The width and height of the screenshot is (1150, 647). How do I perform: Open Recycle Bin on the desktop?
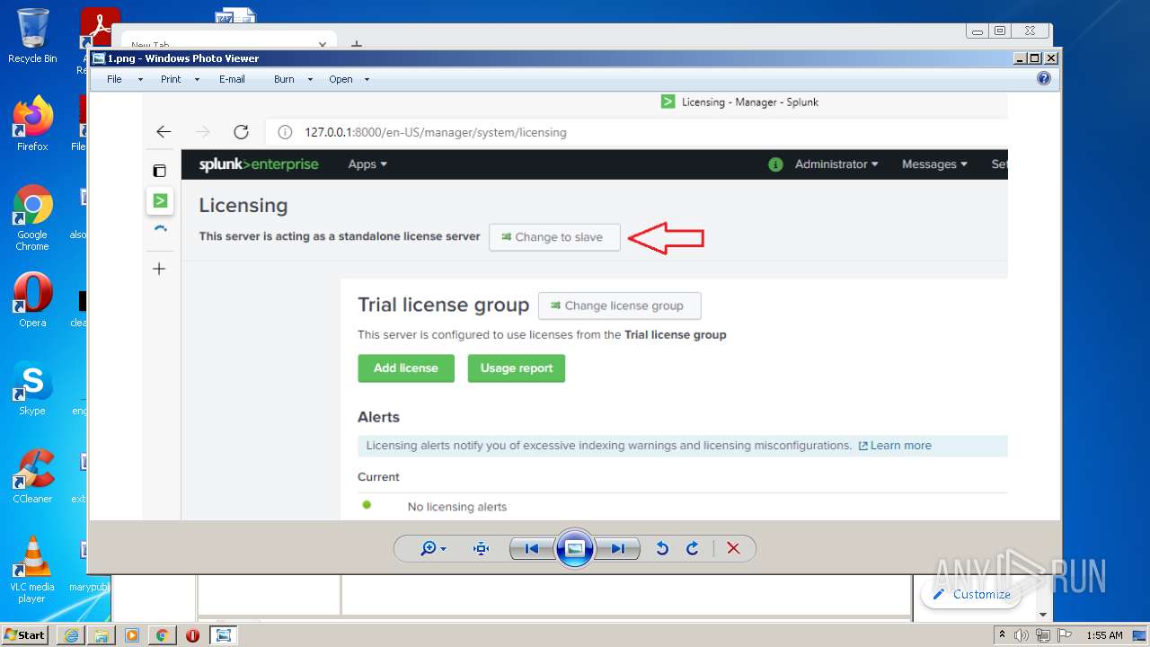pos(32,36)
